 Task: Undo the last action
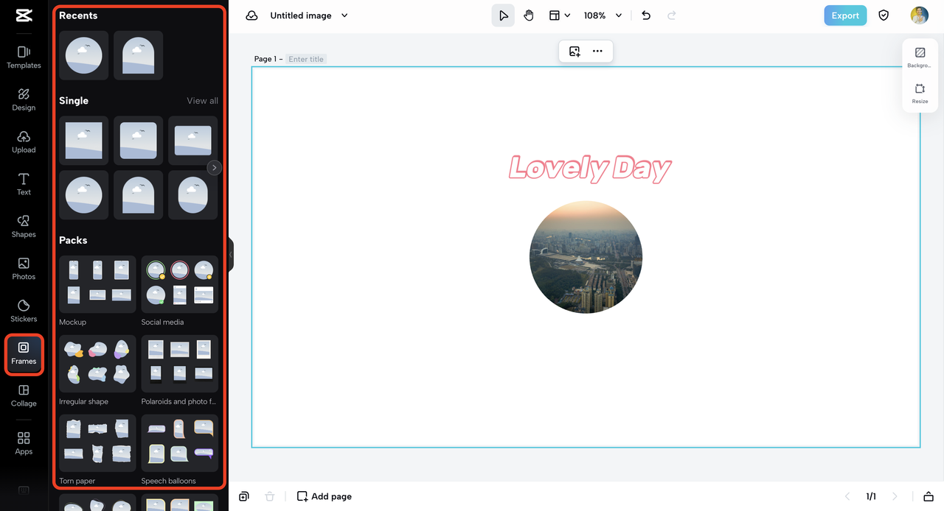[x=646, y=15]
